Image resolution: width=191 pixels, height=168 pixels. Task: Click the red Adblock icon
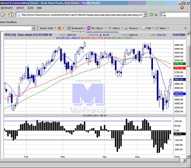(182, 7)
